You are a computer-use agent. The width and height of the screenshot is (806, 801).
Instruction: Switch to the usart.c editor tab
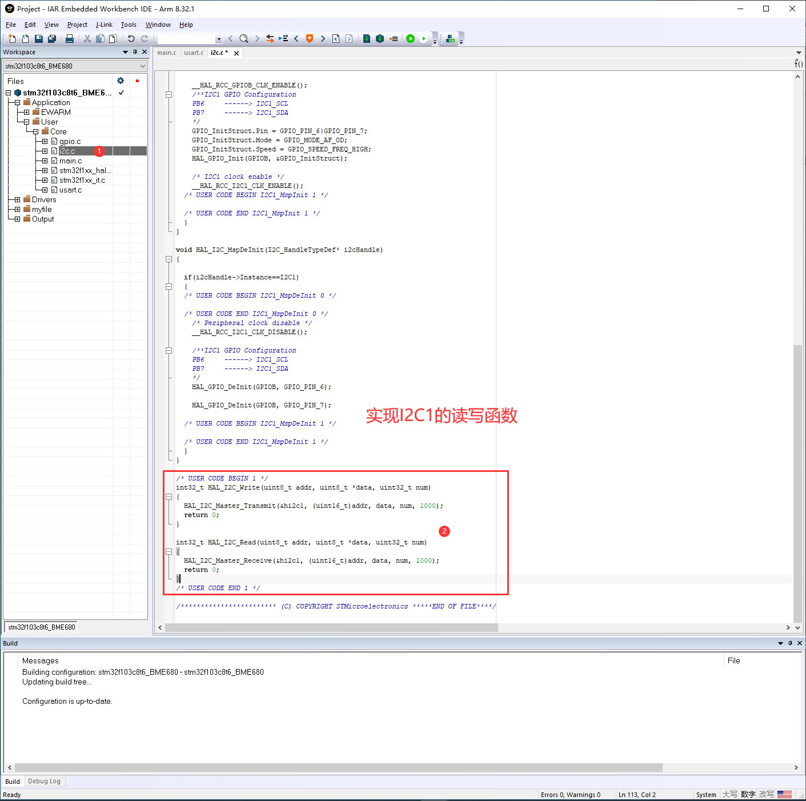coord(194,52)
